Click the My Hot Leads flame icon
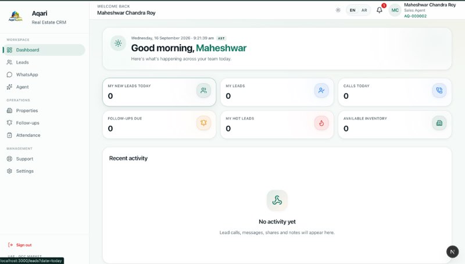Viewport: 465px width, 264px height. [321, 123]
